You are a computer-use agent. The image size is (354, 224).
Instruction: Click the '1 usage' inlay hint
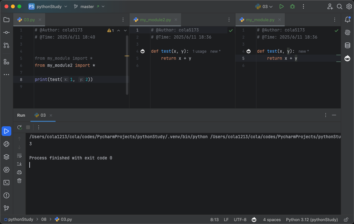point(199,51)
